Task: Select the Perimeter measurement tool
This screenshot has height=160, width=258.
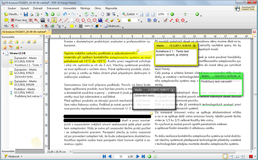Action: click(177, 20)
